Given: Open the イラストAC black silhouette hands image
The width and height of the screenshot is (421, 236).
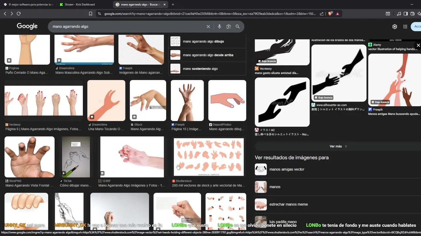Looking at the screenshot, I should click(282, 102).
